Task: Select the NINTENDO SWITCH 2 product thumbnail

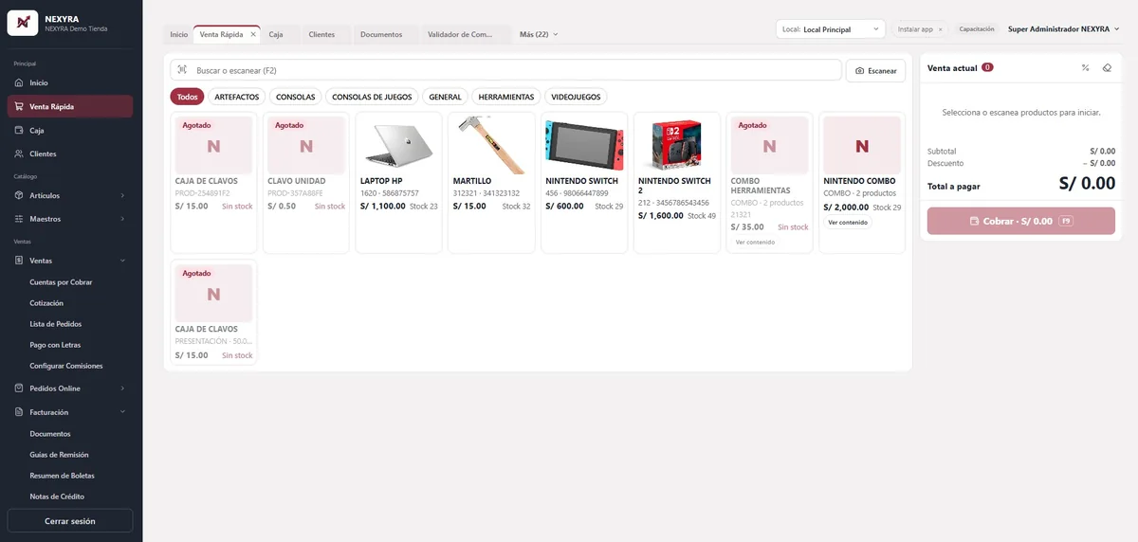Action: [x=676, y=145]
